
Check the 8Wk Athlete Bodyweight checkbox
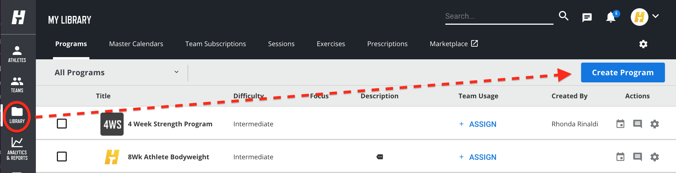click(62, 157)
